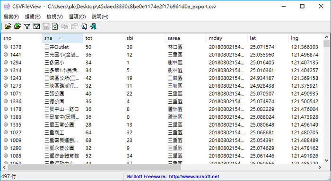Image resolution: width=331 pixels, height=181 pixels.
Task: Click the row bullet icon for 1243
Action: point(6,78)
